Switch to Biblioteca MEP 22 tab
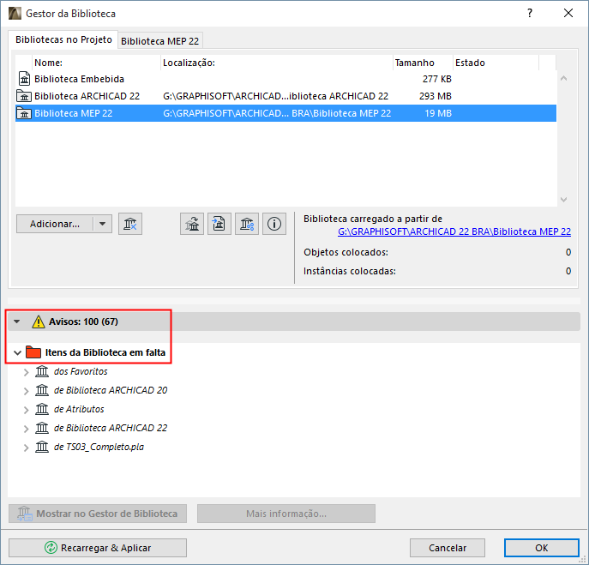 [x=160, y=41]
